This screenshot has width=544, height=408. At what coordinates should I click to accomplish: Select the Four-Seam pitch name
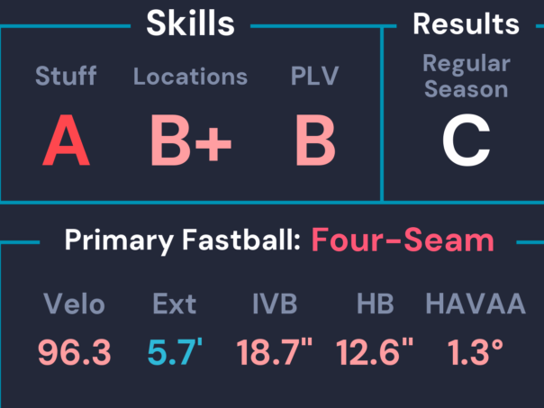pyautogui.click(x=403, y=241)
